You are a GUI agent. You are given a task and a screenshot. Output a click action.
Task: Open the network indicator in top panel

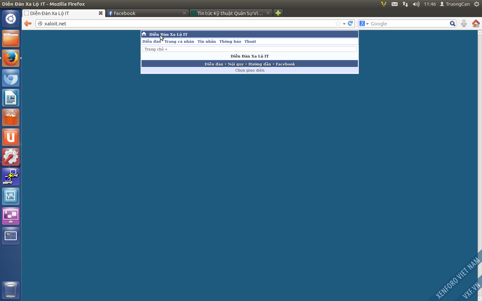coord(405,4)
